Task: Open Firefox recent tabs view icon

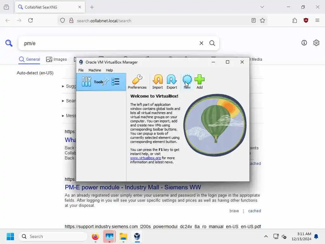Action: coord(6,7)
